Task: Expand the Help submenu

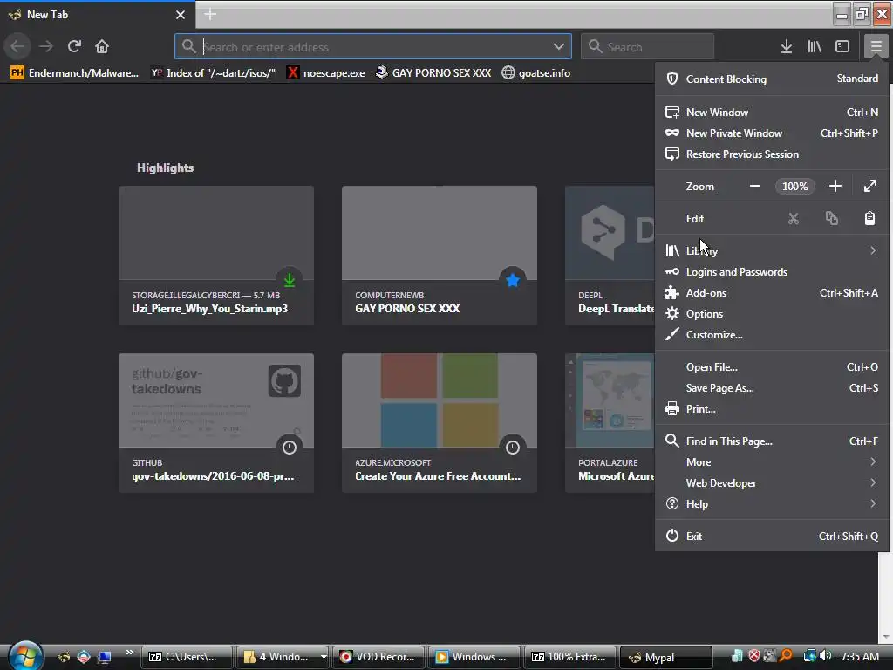Action: coord(772,503)
